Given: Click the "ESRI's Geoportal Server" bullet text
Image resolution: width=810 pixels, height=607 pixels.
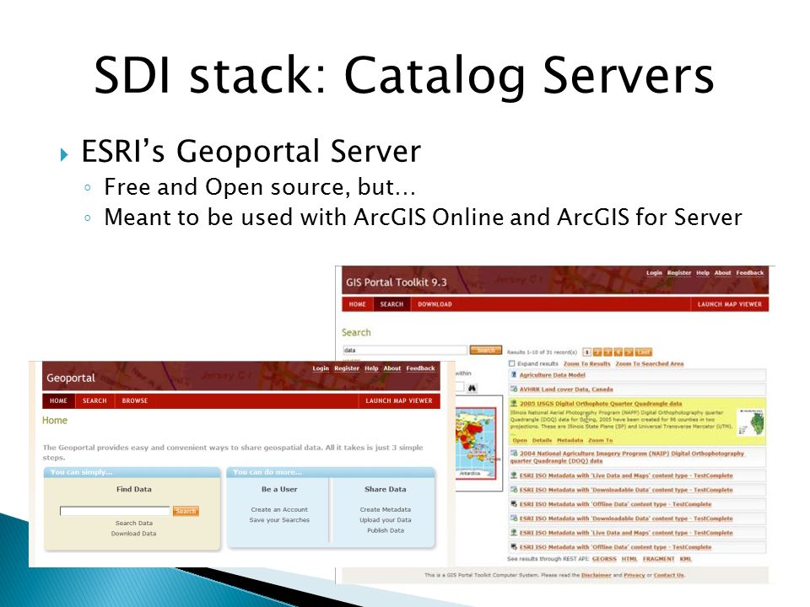Looking at the screenshot, I should pyautogui.click(x=251, y=151).
